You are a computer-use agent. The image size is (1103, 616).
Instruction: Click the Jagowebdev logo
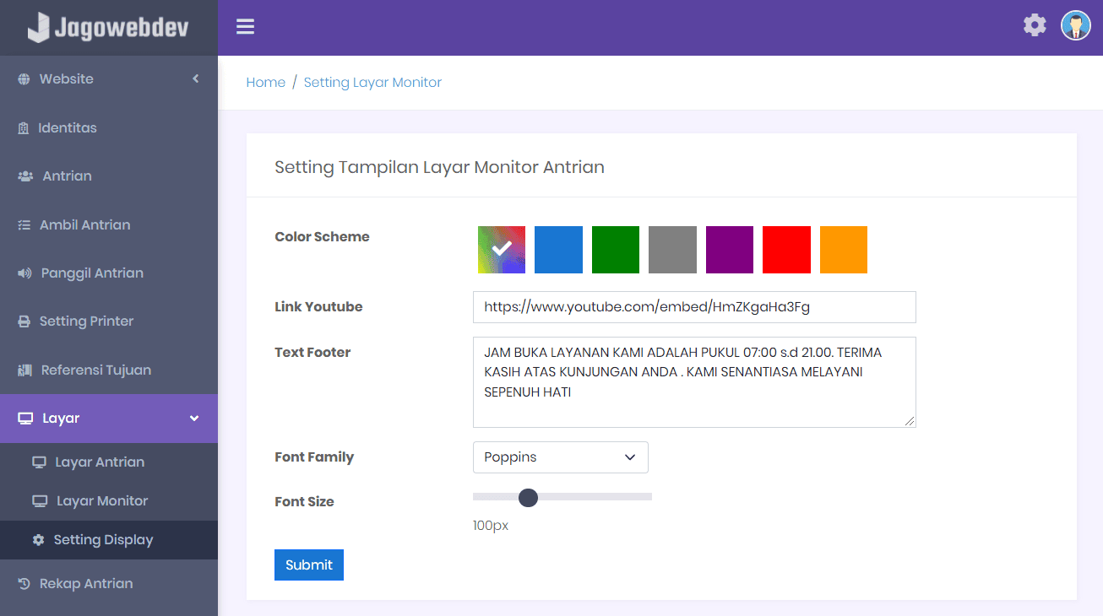pos(108,28)
